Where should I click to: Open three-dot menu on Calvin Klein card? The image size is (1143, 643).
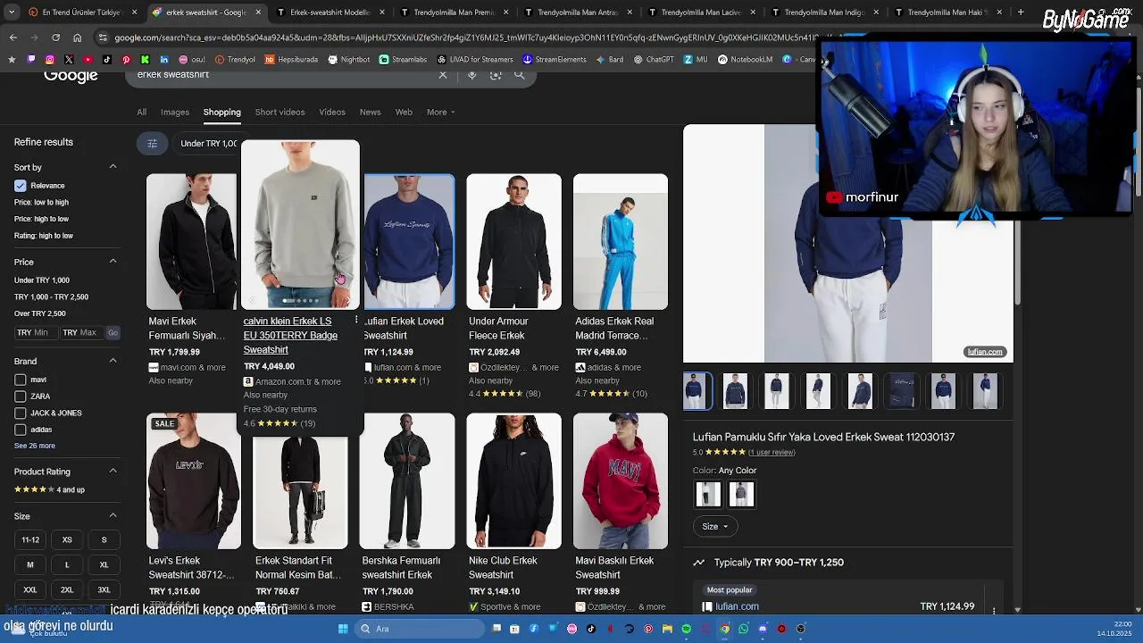[x=356, y=320]
